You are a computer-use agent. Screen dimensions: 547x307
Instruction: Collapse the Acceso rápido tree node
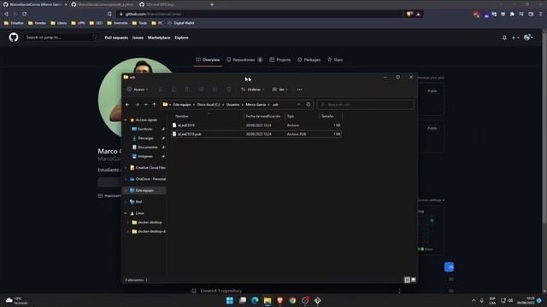(x=126, y=120)
